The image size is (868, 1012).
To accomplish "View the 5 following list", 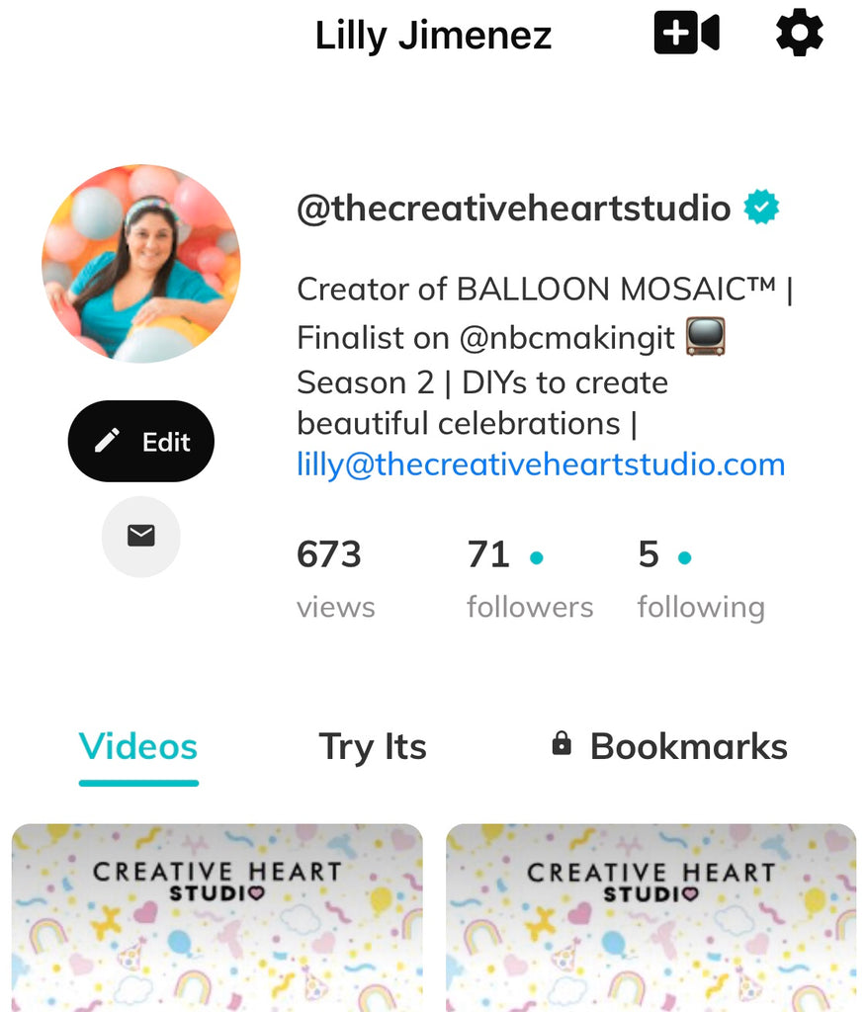I will coord(701,578).
